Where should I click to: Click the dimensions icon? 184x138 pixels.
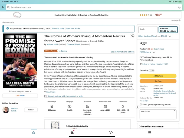click(123, 106)
